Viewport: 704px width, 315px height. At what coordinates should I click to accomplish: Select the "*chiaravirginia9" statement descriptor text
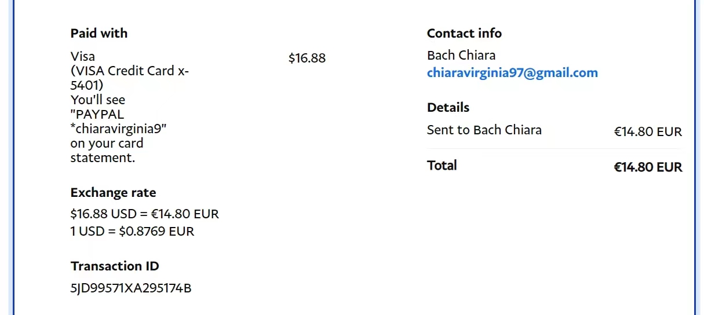click(x=119, y=129)
